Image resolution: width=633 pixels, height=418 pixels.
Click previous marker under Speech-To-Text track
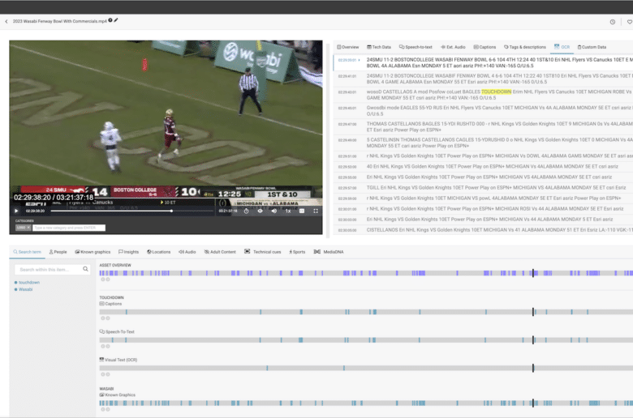pyautogui.click(x=102, y=346)
